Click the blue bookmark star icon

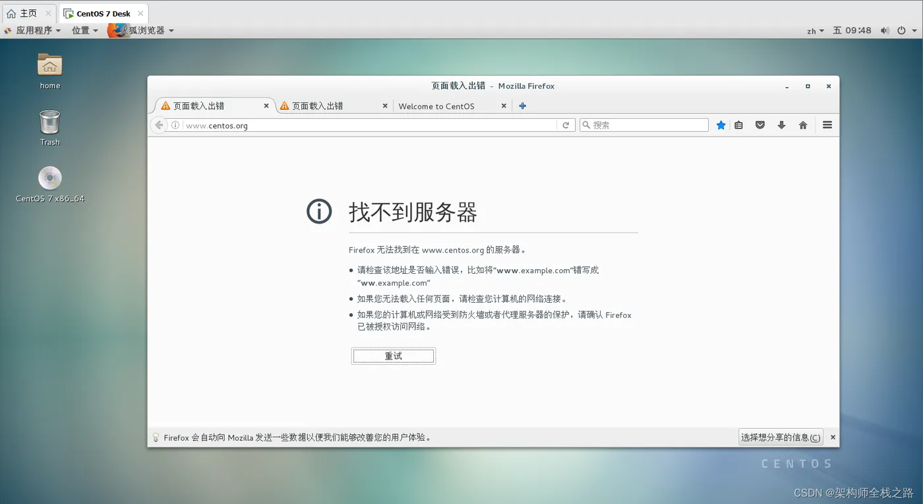click(721, 125)
